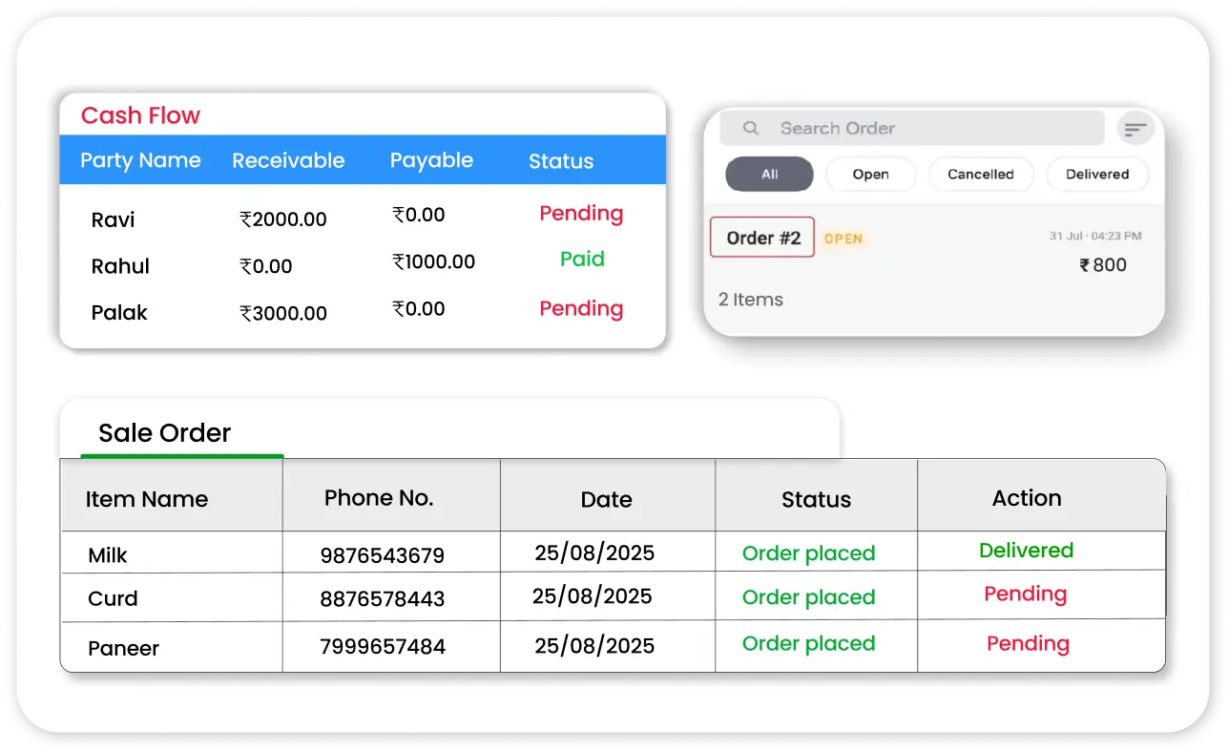1228x751 pixels.
Task: Click Pending action for Paneer
Action: tap(1028, 644)
